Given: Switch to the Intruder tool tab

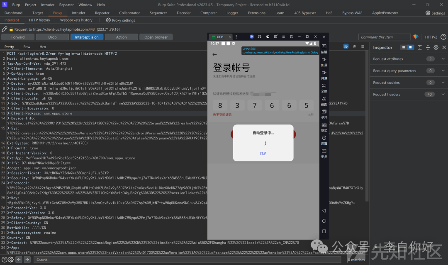Looking at the screenshot, I should click(x=78, y=13).
